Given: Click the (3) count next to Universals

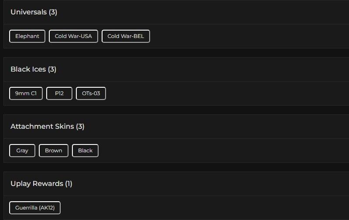Looking at the screenshot, I should point(53,12).
